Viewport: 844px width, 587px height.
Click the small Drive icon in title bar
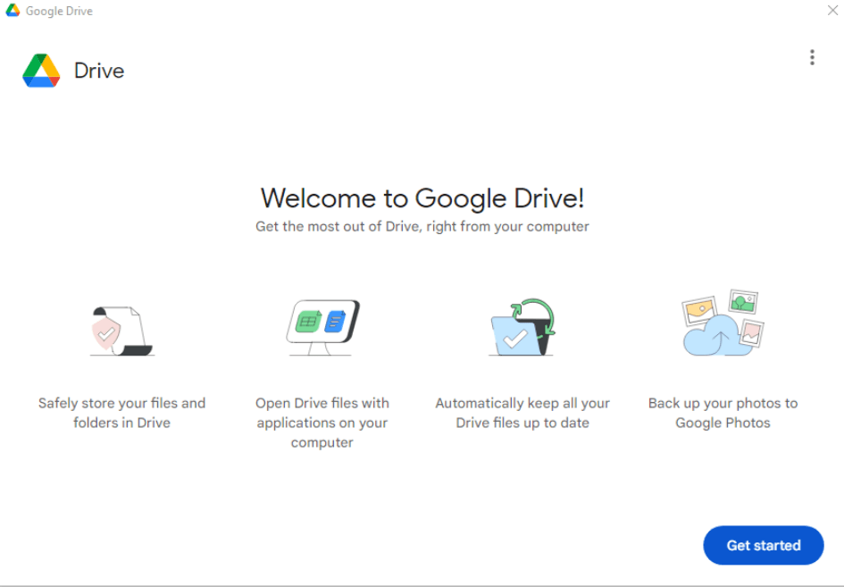(13, 11)
